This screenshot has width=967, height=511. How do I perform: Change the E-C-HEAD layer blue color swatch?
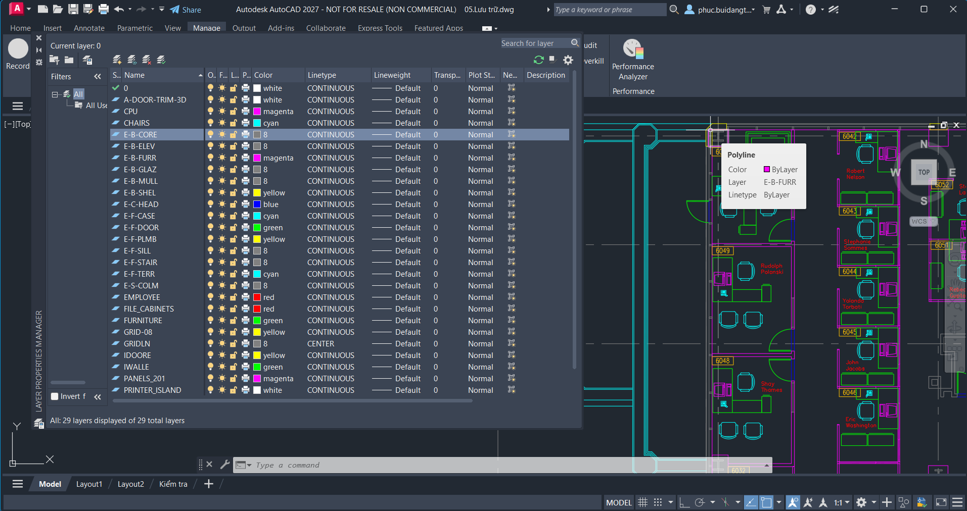tap(257, 204)
